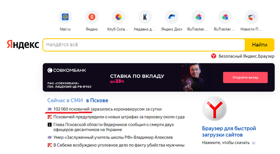Open the Новости П... shortcut icon
280x154 pixels.
pos(252,17)
